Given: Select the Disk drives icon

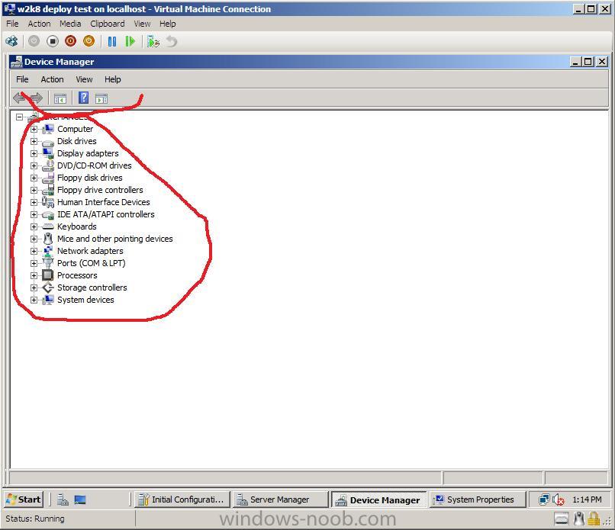Looking at the screenshot, I should pyautogui.click(x=48, y=143).
